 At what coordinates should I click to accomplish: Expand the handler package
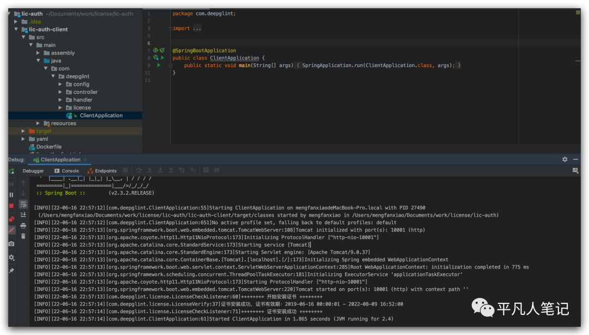click(60, 100)
